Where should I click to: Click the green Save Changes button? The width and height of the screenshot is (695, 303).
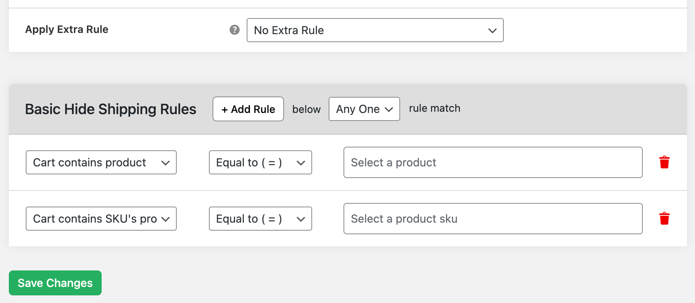(x=55, y=283)
